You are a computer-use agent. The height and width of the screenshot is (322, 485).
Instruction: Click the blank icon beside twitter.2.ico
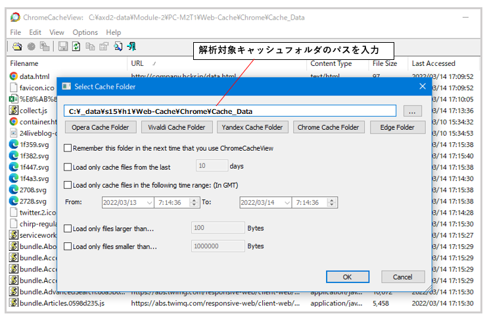[x=13, y=212]
